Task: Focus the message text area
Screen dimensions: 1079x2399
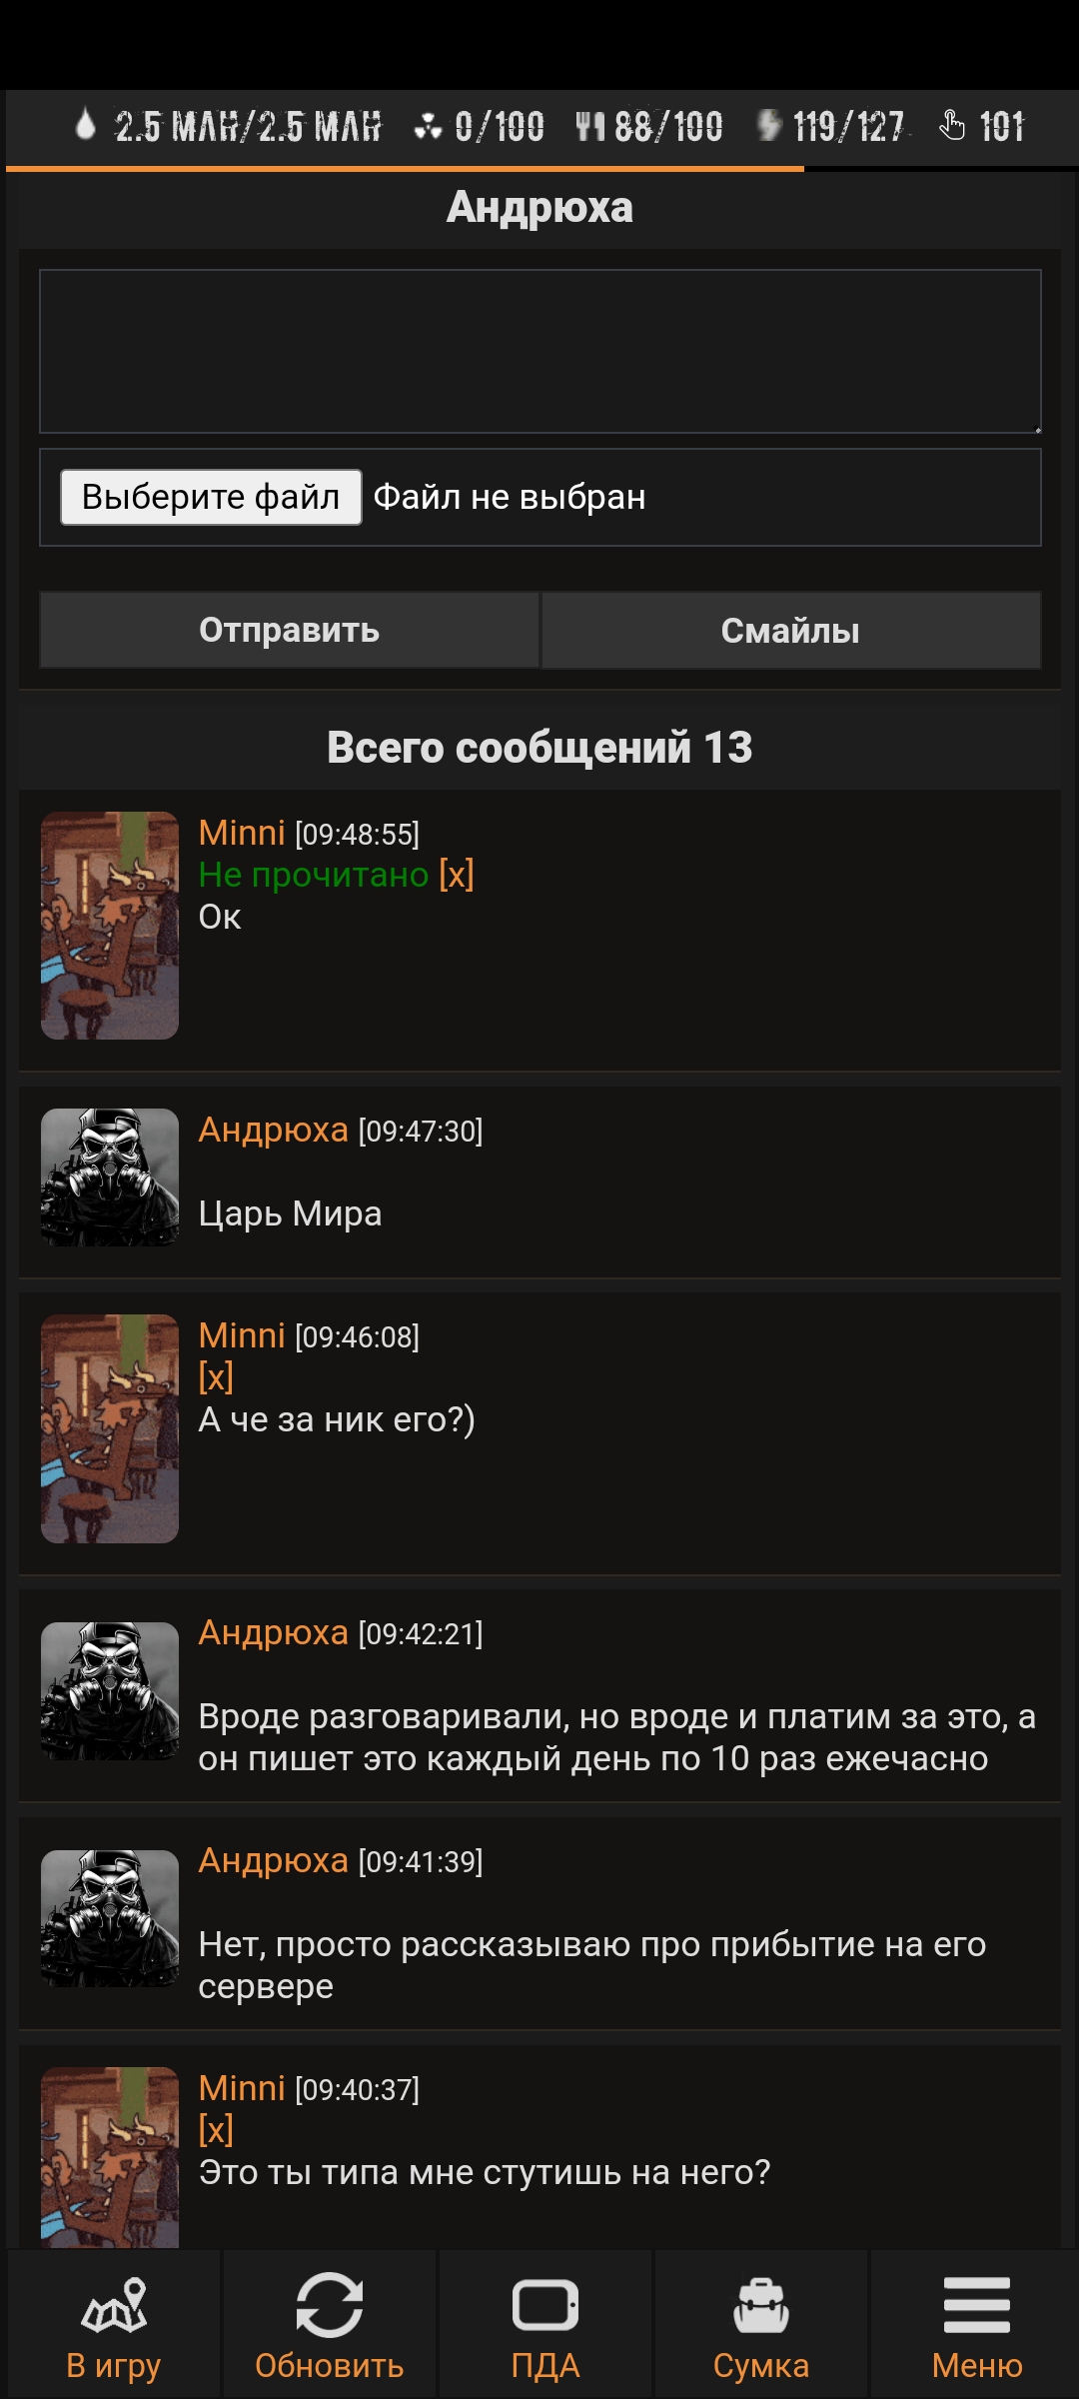Action: (x=540, y=351)
